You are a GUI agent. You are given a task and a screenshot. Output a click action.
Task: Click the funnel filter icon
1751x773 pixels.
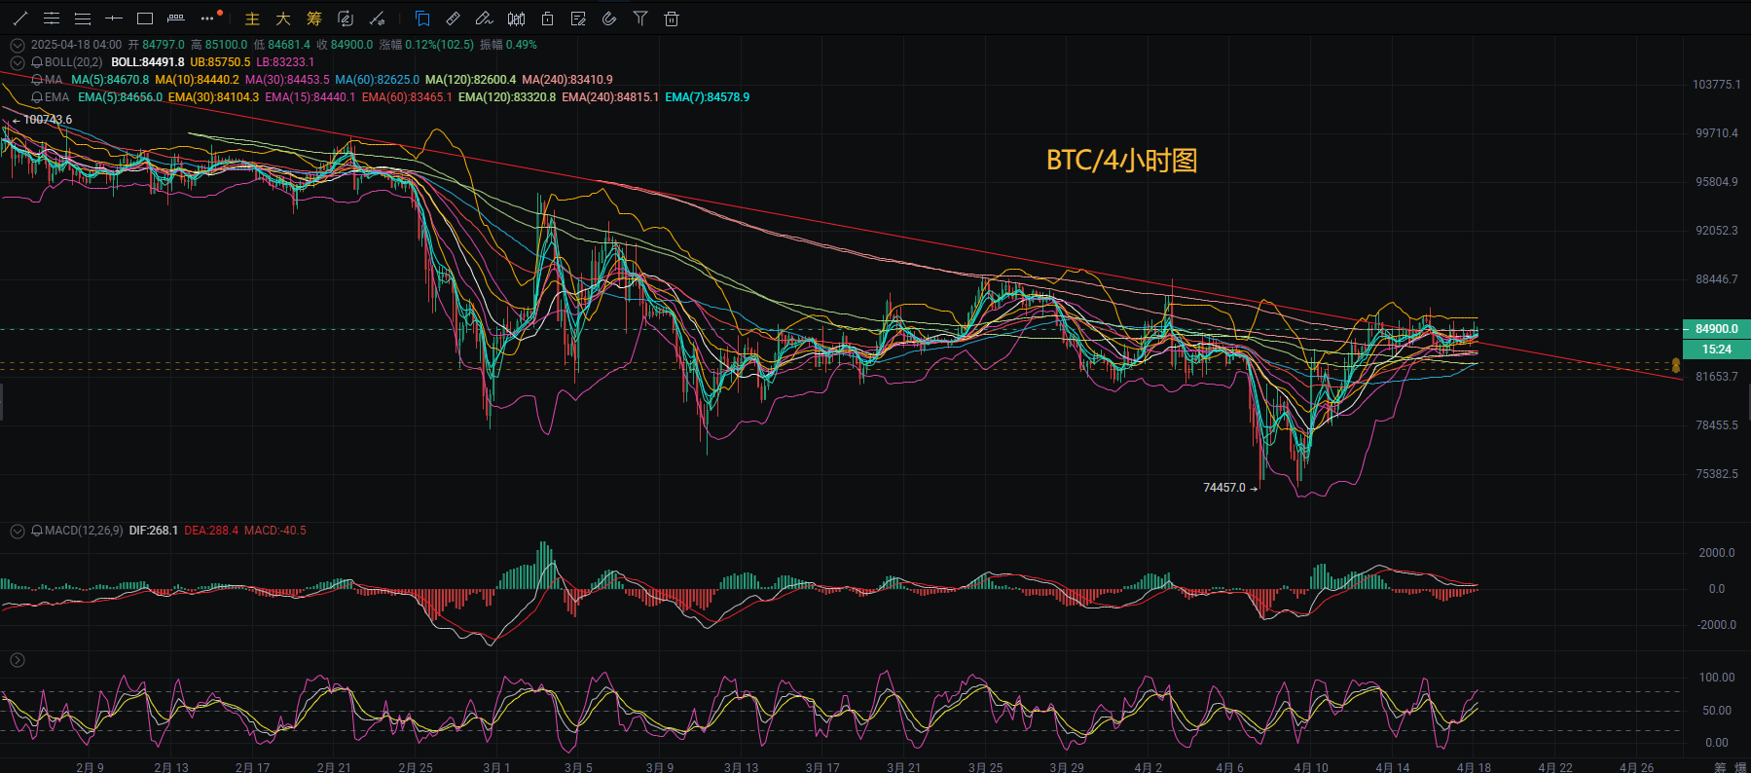pyautogui.click(x=640, y=18)
